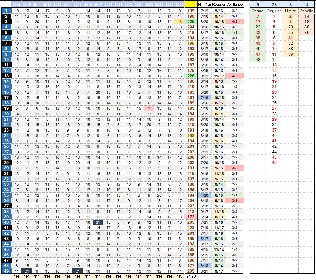The width and height of the screenshot is (316, 280).
Task: Click the Min/Max header label
Action: click(204, 4)
